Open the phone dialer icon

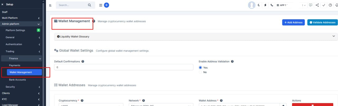click(272, 5)
